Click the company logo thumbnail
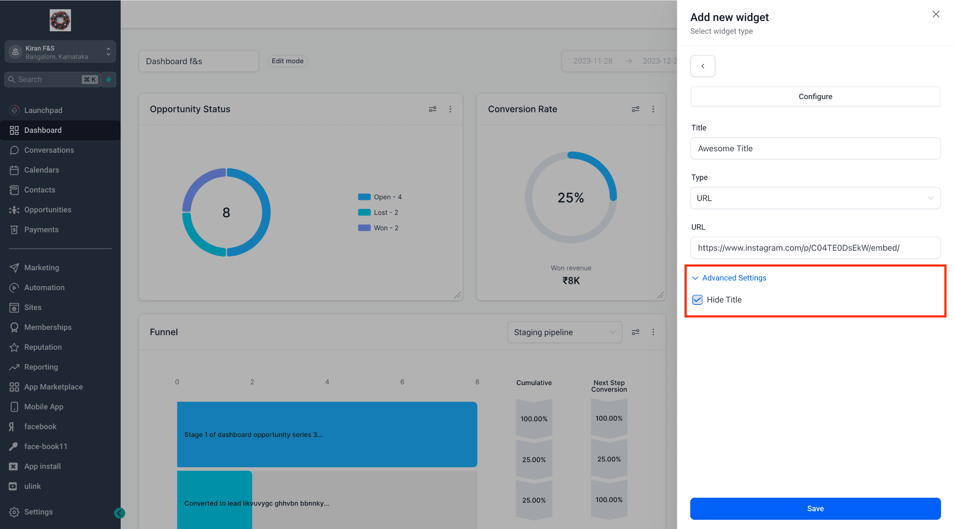 click(x=60, y=20)
